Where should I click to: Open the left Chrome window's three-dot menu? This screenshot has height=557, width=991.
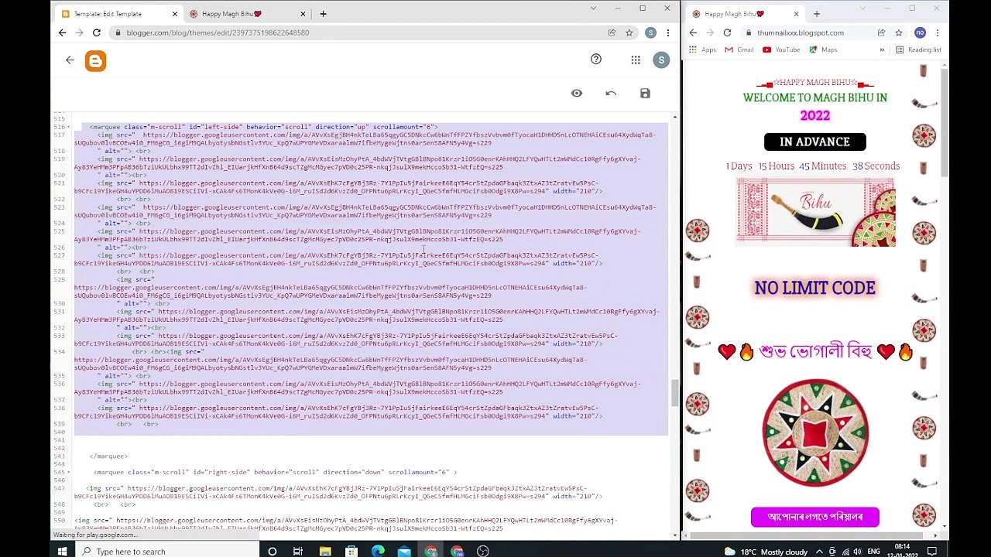(x=668, y=32)
